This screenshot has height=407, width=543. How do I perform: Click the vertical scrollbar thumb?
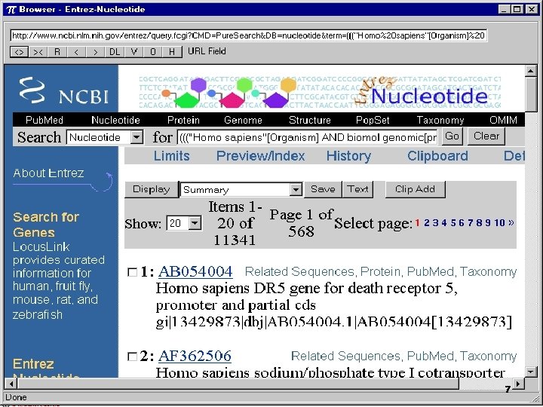(530, 94)
